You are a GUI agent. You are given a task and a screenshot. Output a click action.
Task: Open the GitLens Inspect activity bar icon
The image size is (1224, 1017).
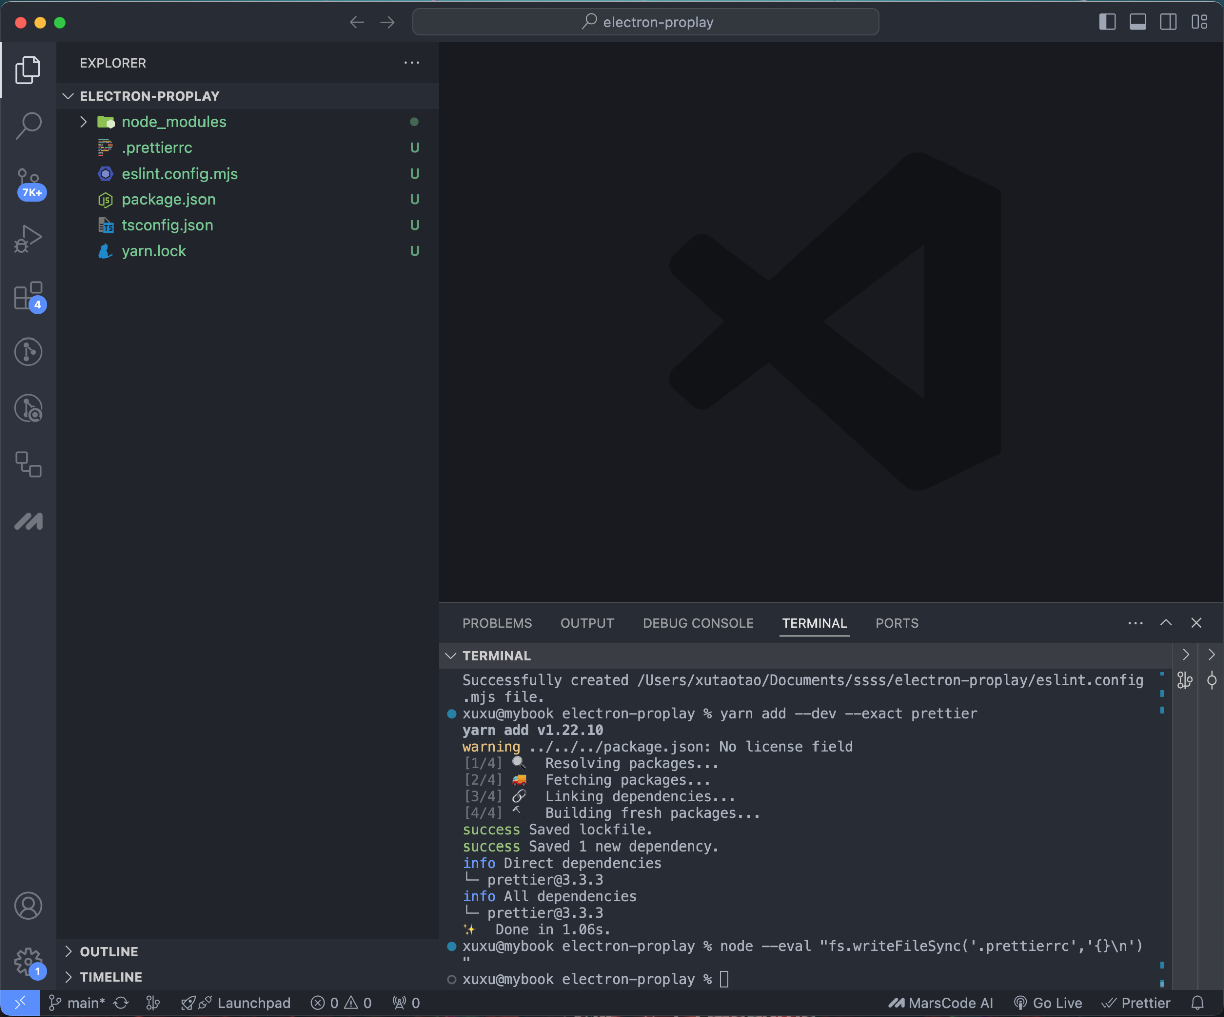(x=28, y=408)
